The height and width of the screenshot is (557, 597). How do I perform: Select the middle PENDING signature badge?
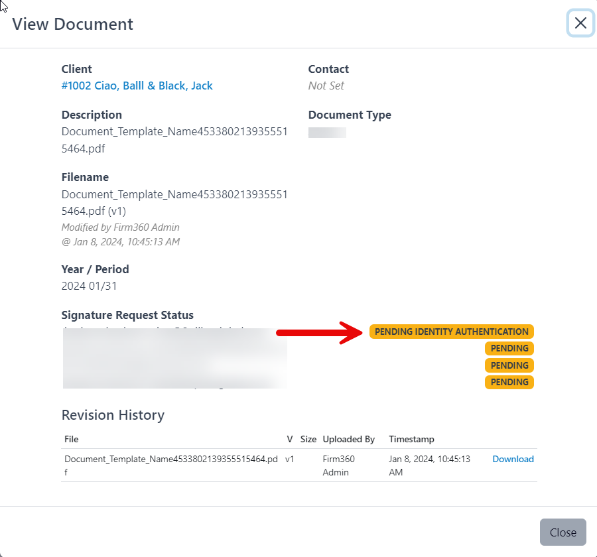pyautogui.click(x=509, y=365)
